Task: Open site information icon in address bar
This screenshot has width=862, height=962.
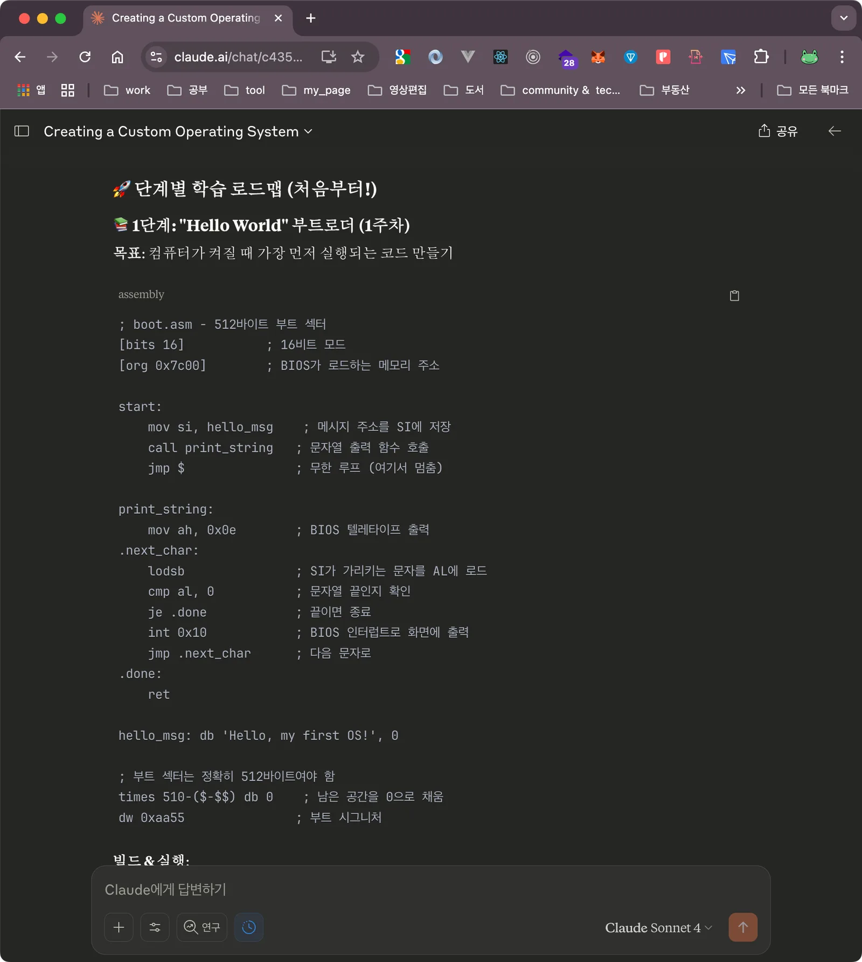Action: click(x=156, y=57)
